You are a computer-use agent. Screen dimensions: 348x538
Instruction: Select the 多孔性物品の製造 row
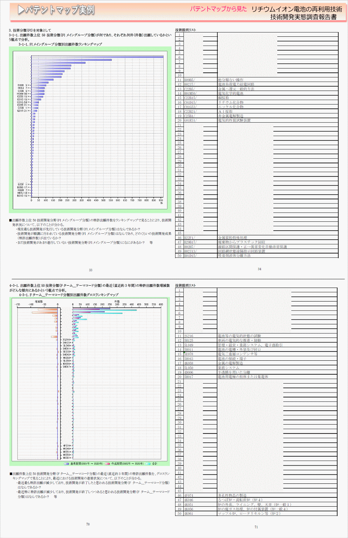(x=232, y=495)
